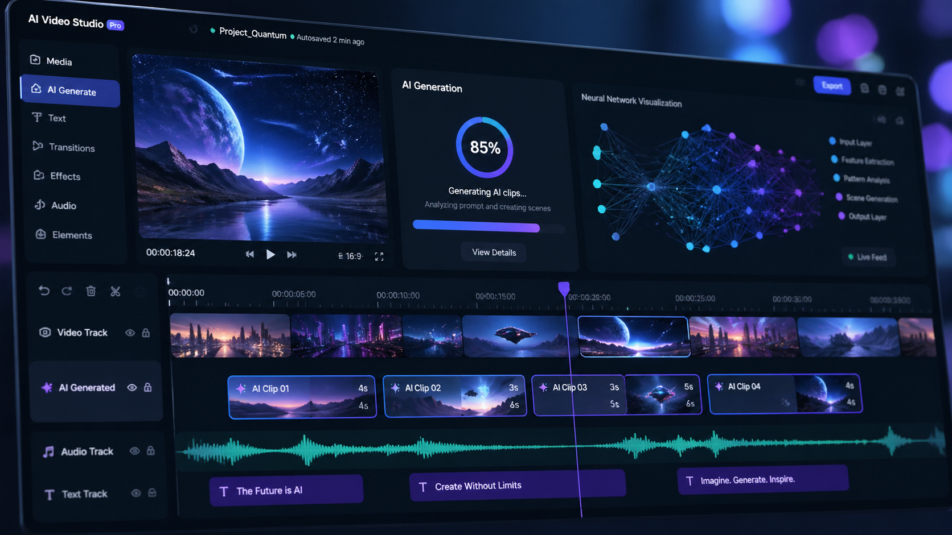
Task: Click the Export button
Action: pos(832,86)
